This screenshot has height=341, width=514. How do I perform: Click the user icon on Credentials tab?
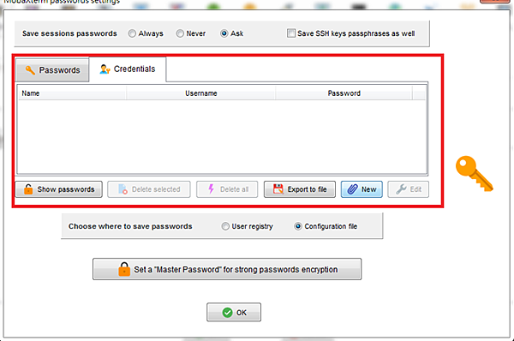105,69
